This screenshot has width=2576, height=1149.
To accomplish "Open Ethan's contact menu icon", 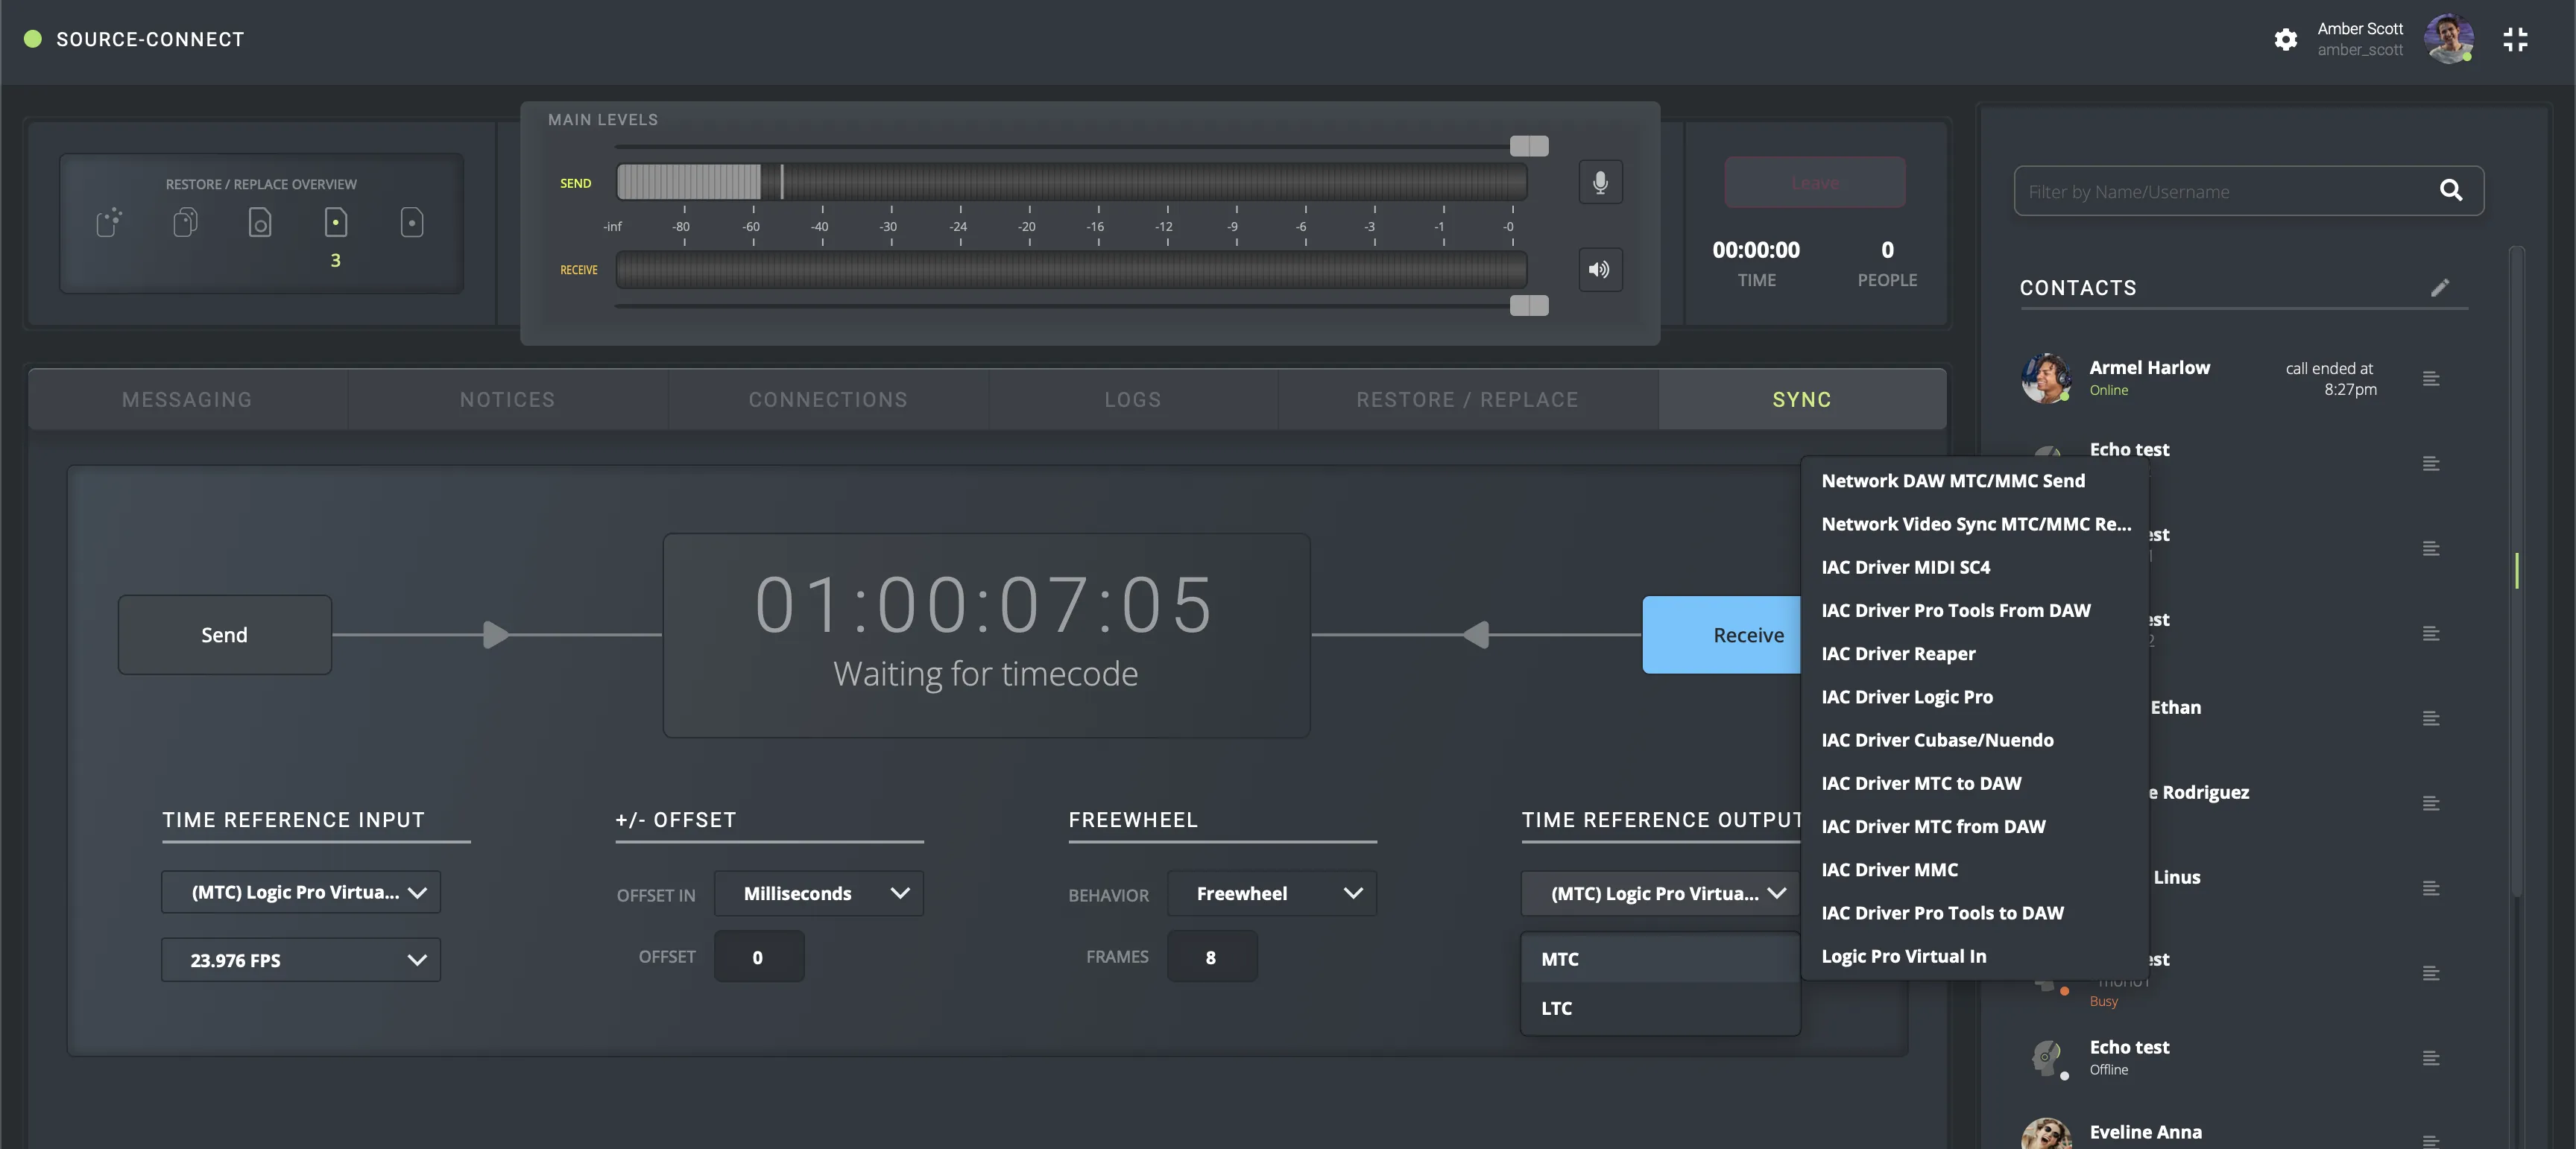I will click(x=2431, y=718).
